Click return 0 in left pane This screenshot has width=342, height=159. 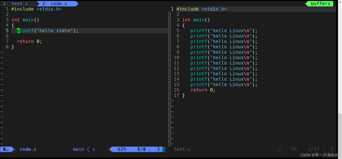coord(29,41)
